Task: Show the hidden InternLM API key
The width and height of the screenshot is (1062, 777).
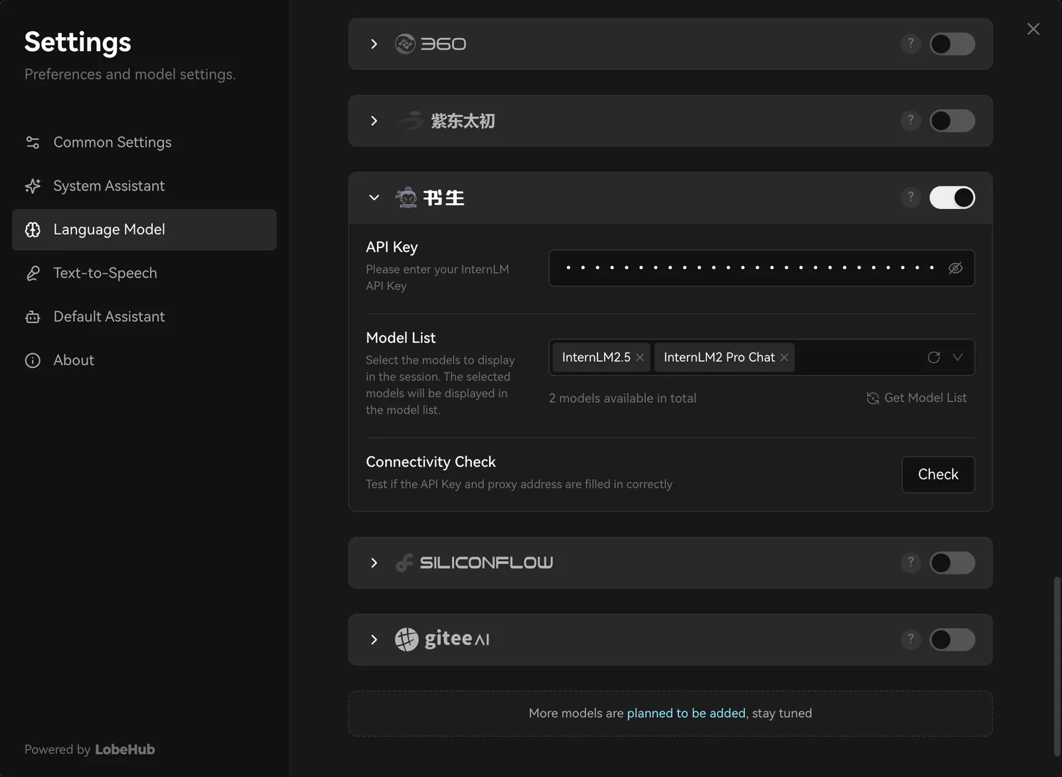Action: click(955, 268)
